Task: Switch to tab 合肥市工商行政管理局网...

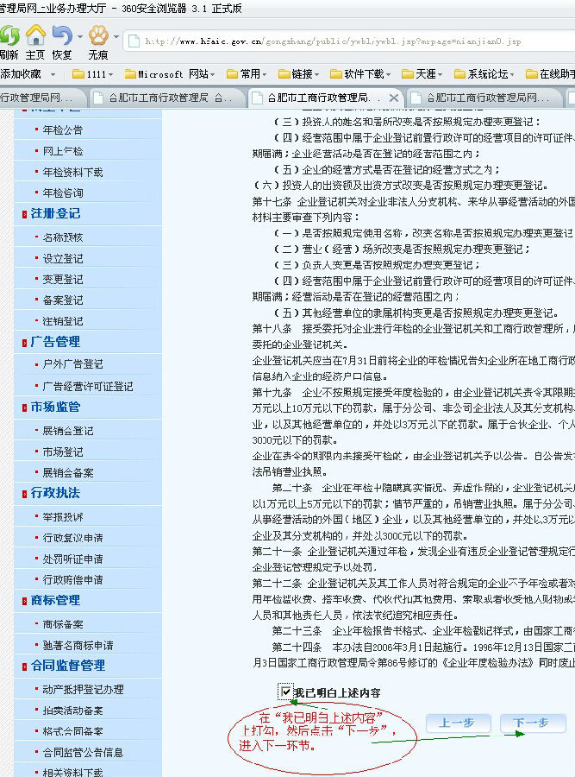Action: coord(485,98)
